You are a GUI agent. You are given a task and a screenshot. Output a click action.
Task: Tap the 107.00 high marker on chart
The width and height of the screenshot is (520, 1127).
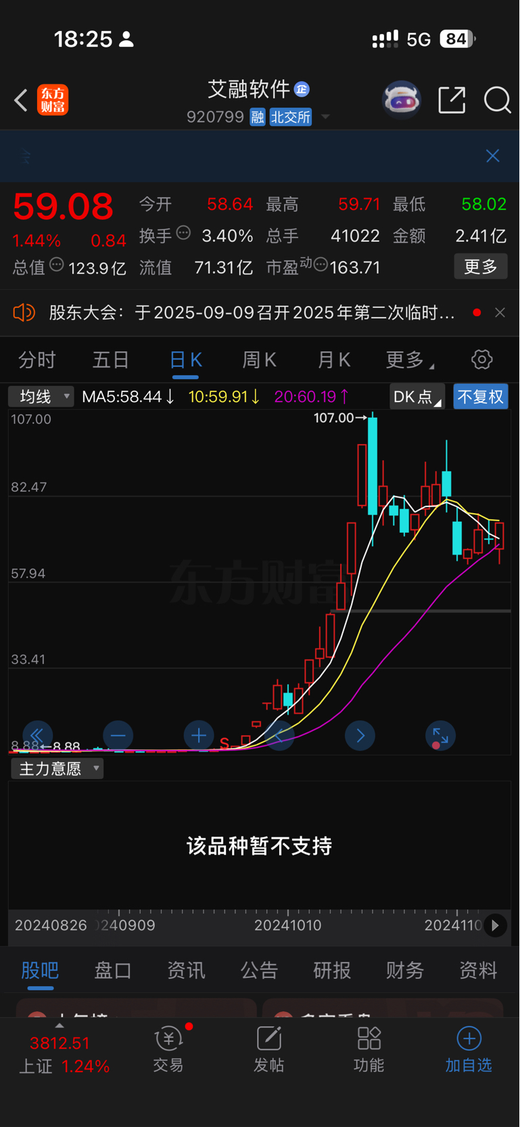point(340,418)
